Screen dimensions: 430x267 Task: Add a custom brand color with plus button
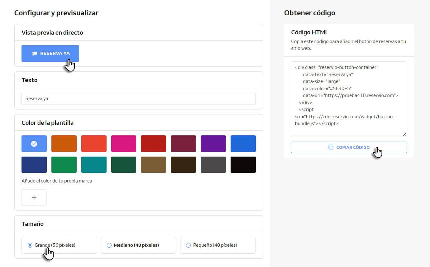(34, 197)
